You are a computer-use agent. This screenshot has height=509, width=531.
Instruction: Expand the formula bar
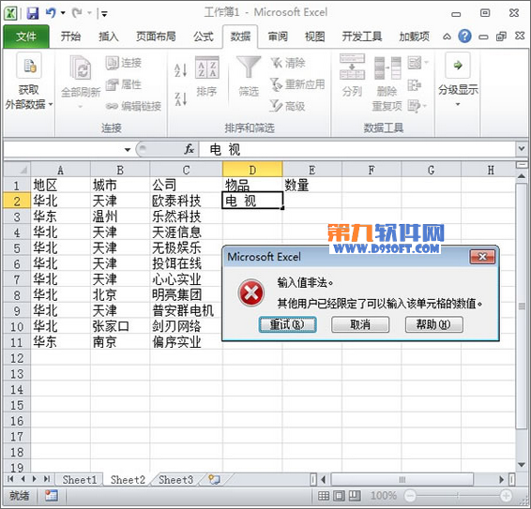coord(522,148)
